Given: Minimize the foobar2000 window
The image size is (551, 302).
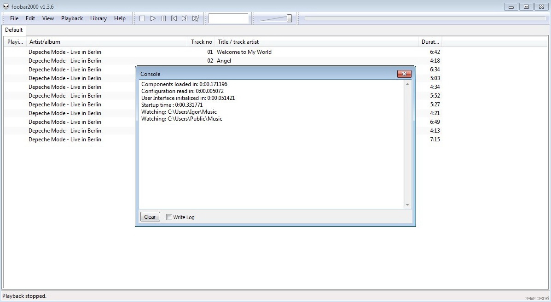Looking at the screenshot, I should point(511,7).
